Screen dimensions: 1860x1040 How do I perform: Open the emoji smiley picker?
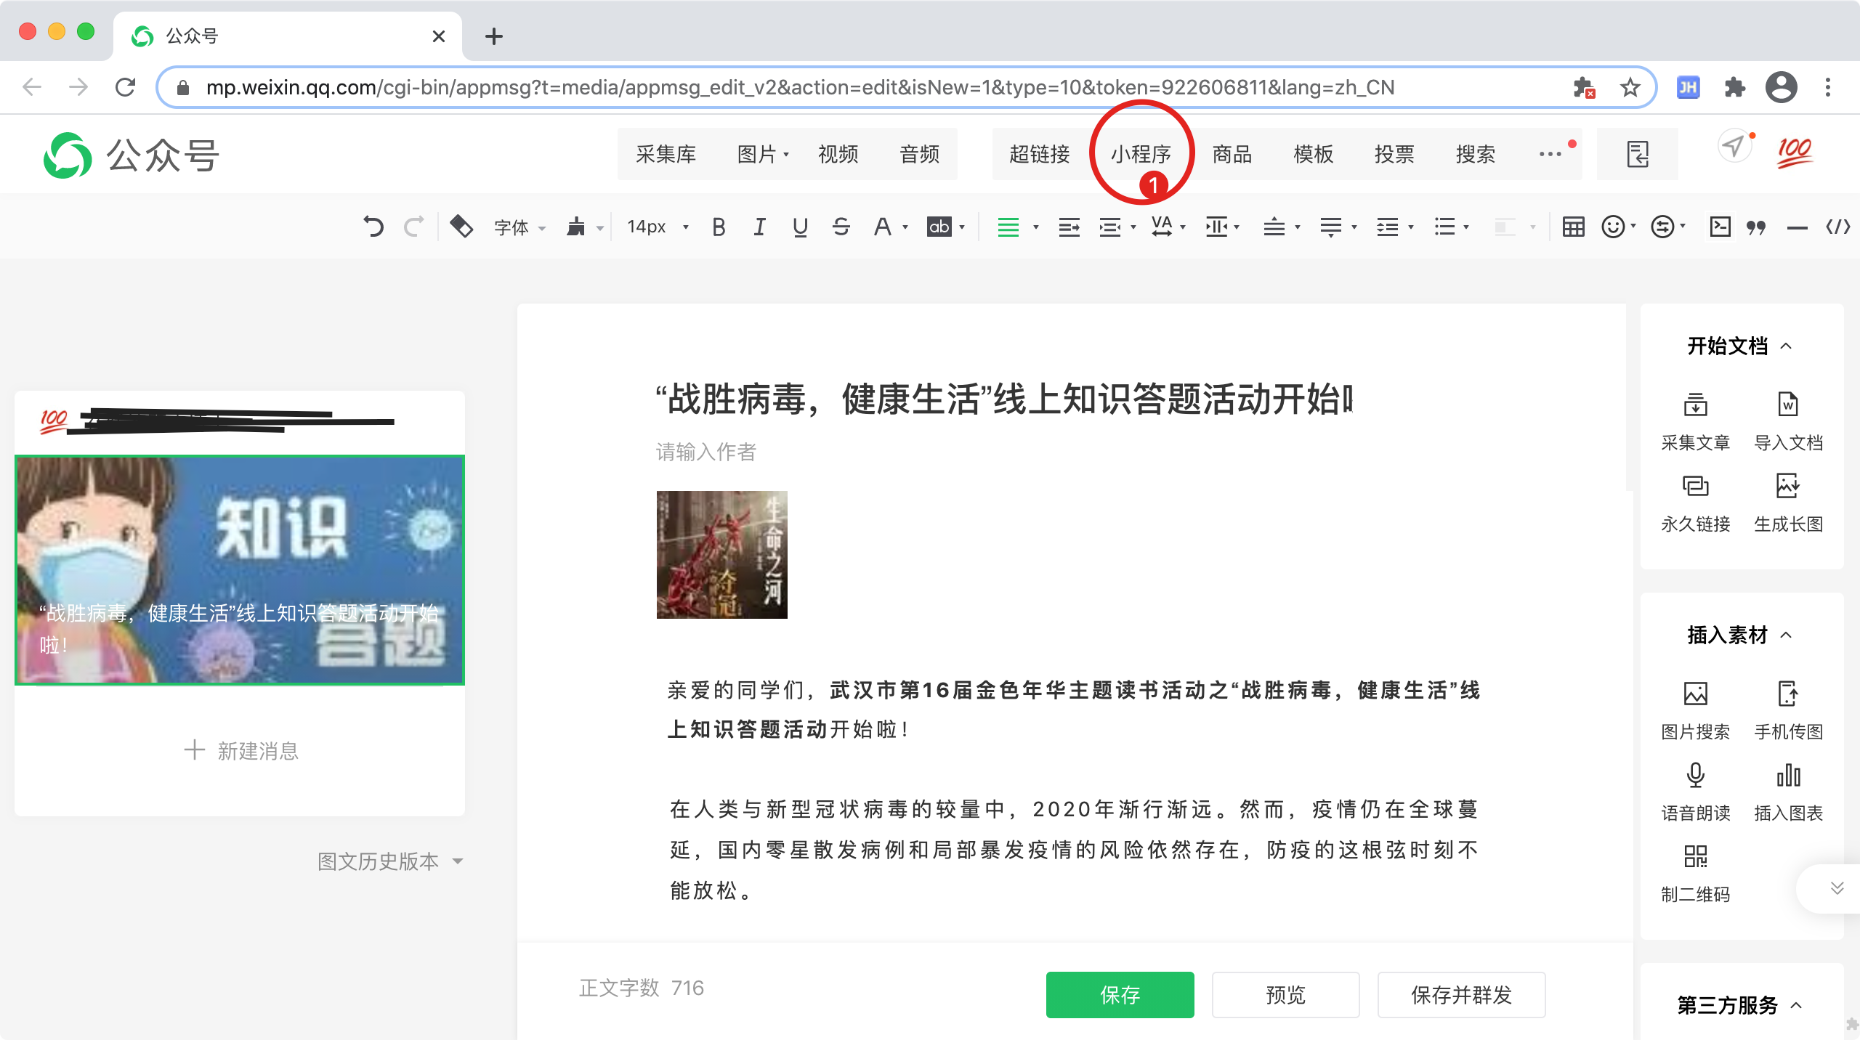(1613, 227)
